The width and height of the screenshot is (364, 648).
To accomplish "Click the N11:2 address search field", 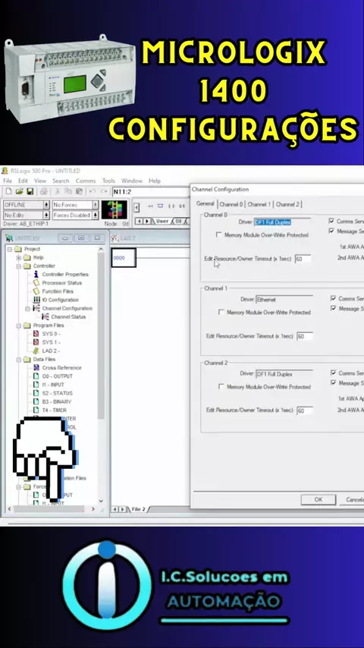I will [150, 192].
